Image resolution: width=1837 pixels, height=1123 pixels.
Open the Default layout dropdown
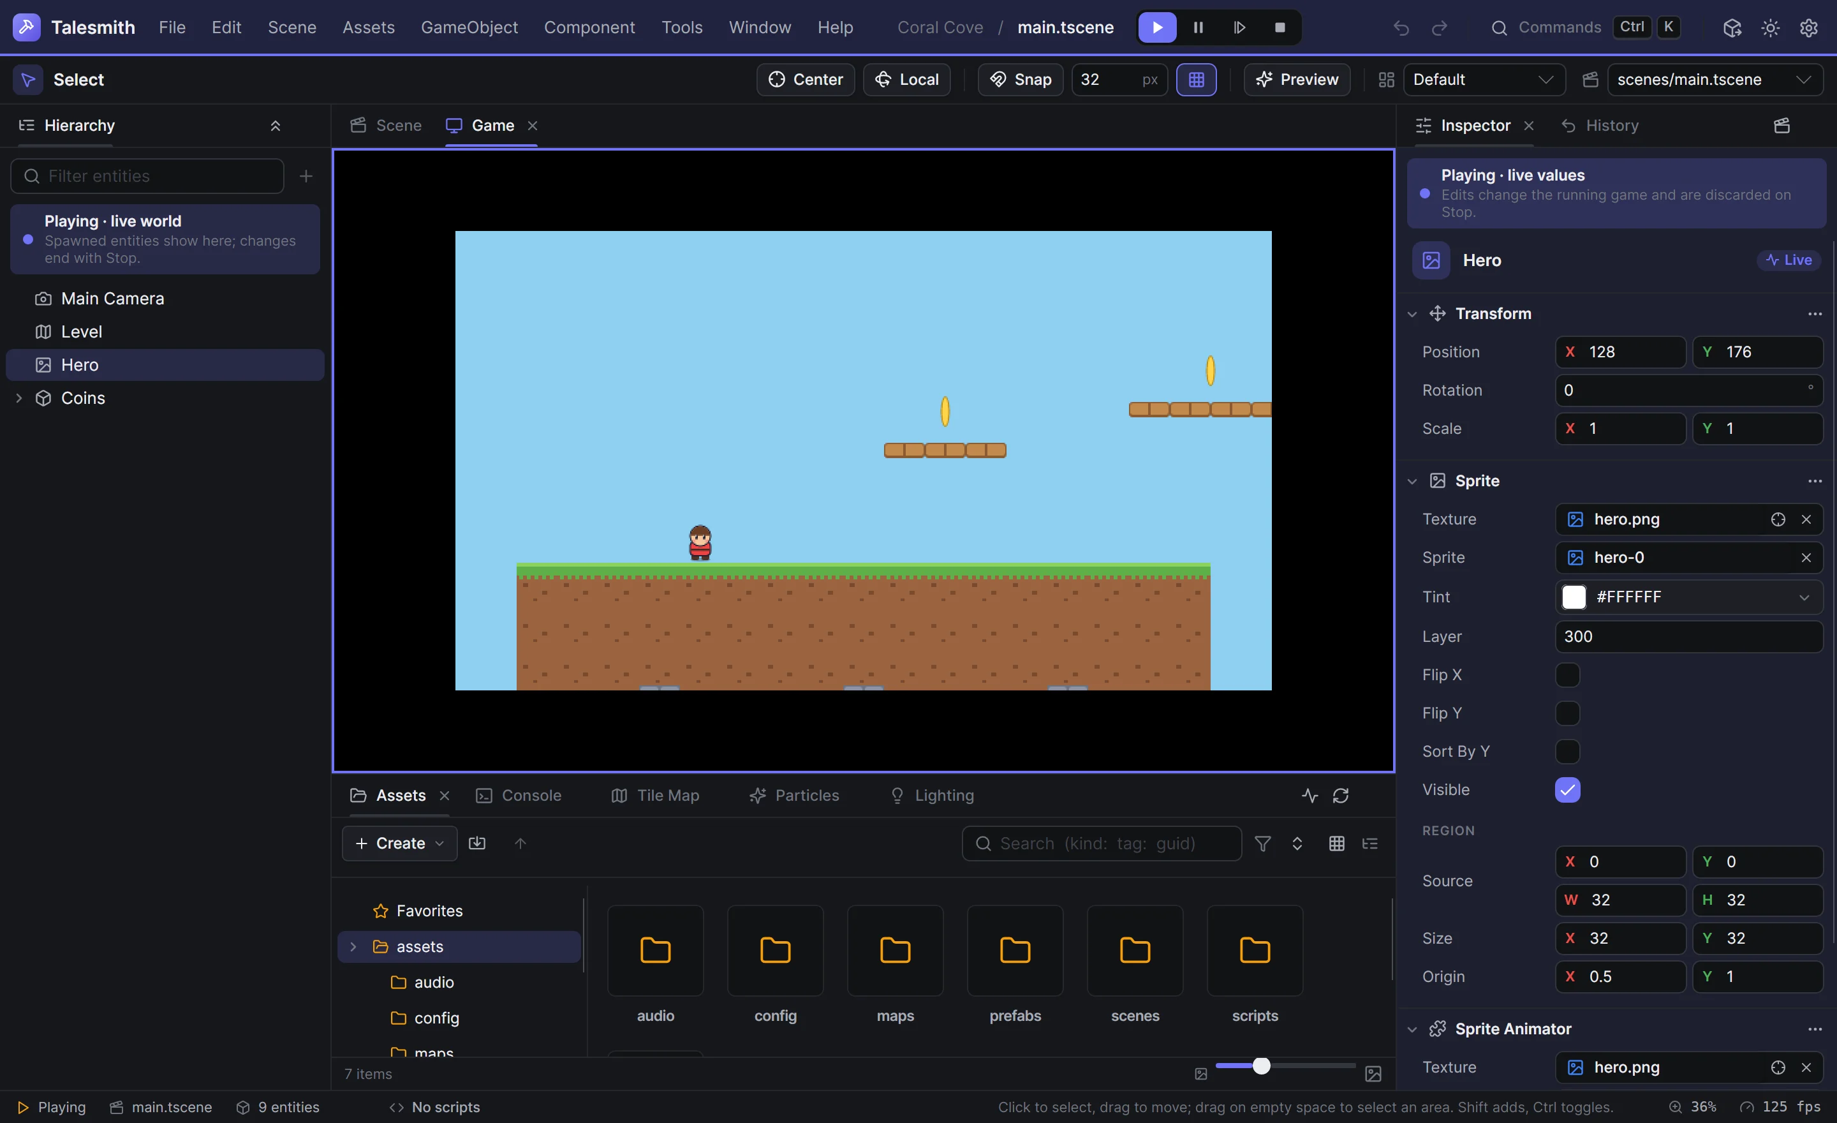coord(1484,79)
